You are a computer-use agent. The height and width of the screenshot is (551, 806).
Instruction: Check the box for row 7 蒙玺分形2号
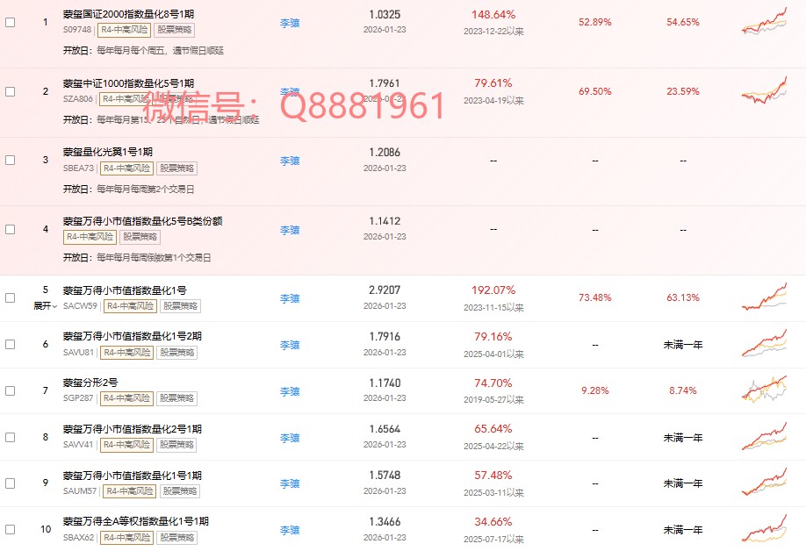point(11,390)
